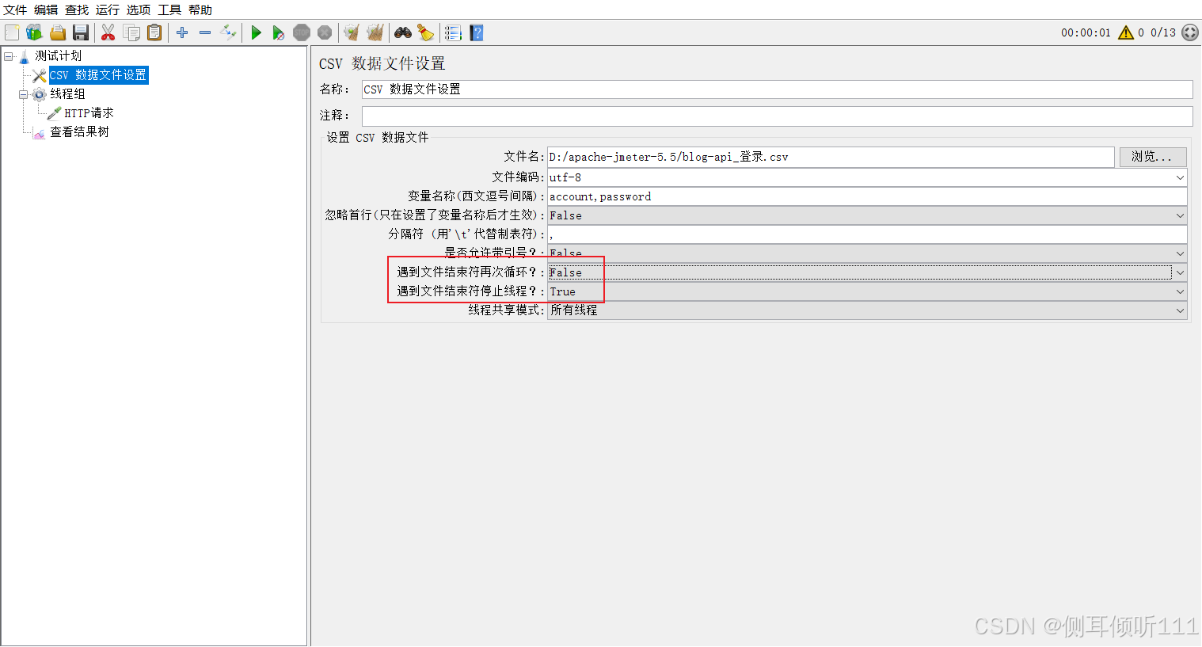The width and height of the screenshot is (1202, 647).
Task: Click the Reset Search yellow broom icon
Action: coord(426,32)
